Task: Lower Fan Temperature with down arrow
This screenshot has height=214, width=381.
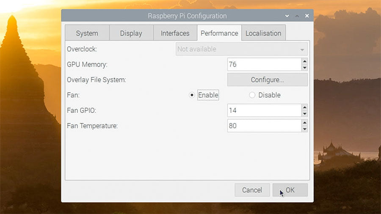Action: pos(305,129)
